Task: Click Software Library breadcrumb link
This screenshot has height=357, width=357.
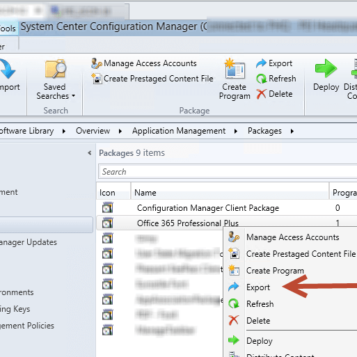Action: pyautogui.click(x=26, y=131)
